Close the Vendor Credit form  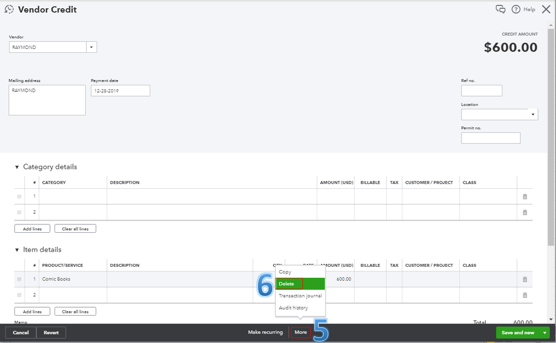546,9
